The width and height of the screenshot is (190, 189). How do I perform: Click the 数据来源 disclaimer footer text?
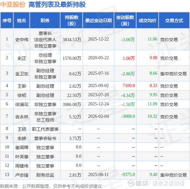[x=51, y=186]
